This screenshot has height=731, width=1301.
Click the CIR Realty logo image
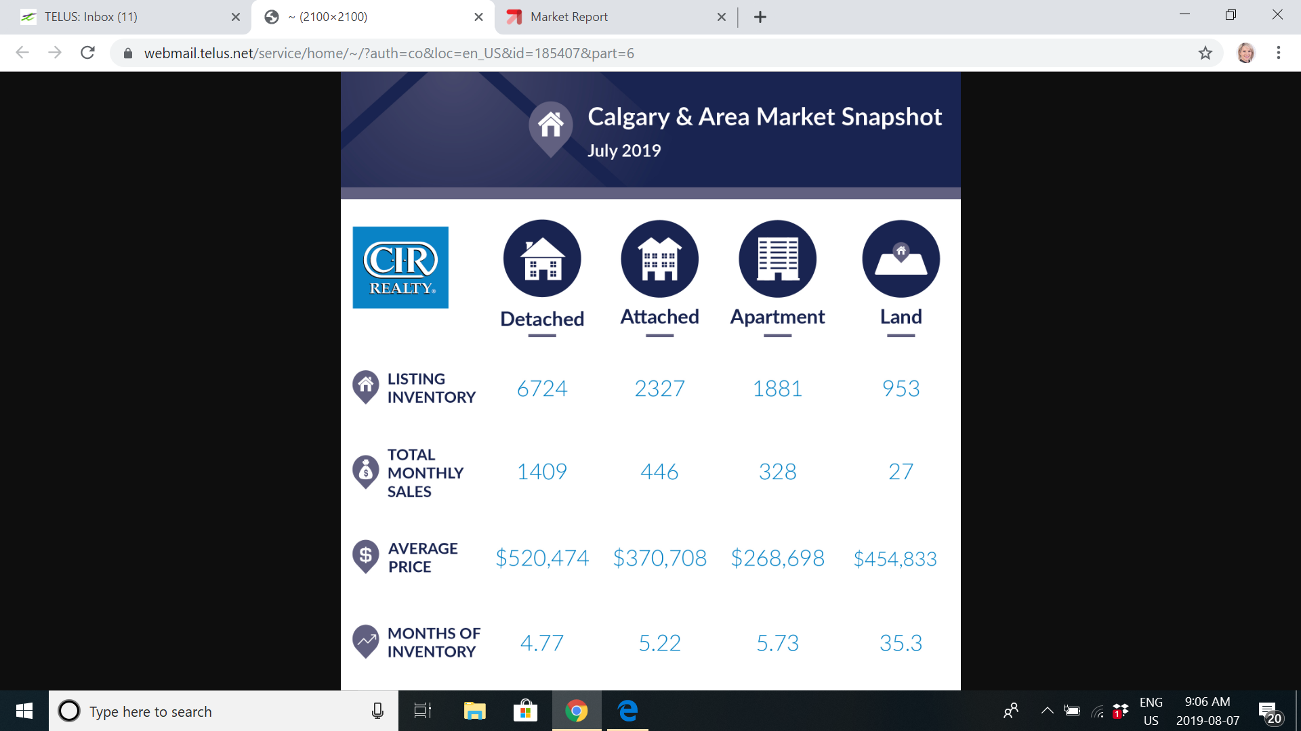(x=400, y=267)
